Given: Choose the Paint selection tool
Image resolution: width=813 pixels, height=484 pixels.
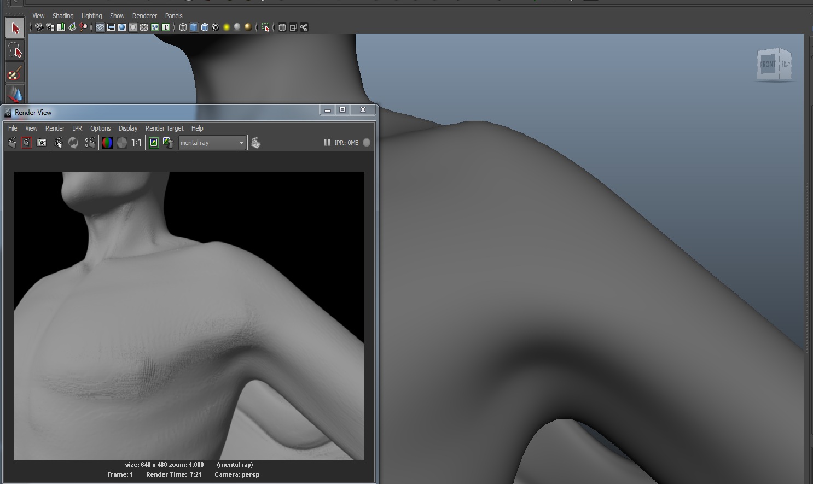Looking at the screenshot, I should pos(15,73).
